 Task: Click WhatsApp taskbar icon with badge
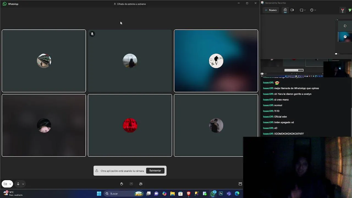pos(213,194)
